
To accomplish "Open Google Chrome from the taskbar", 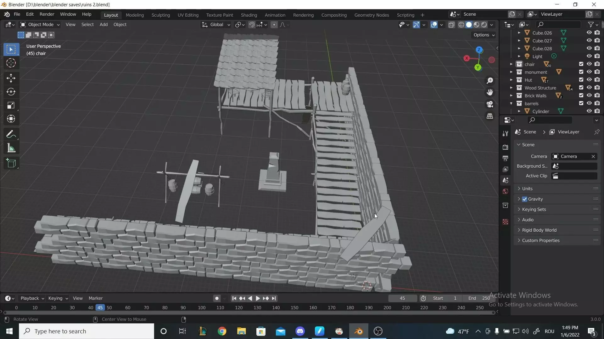I will pyautogui.click(x=222, y=331).
